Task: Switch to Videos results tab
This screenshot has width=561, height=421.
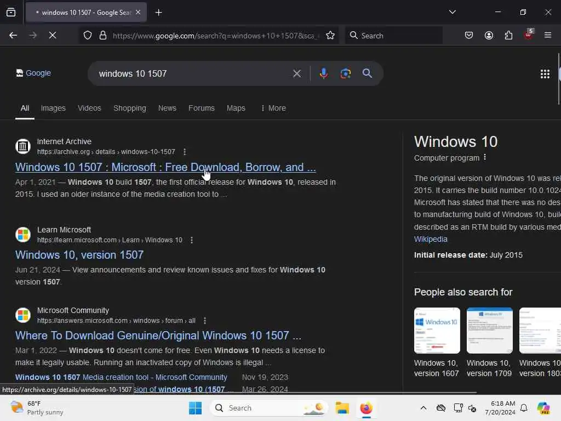Action: tap(89, 108)
